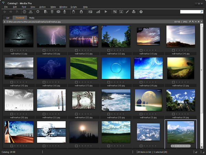Tick the checkbox under wall-markus (17).jpg

point(76,82)
